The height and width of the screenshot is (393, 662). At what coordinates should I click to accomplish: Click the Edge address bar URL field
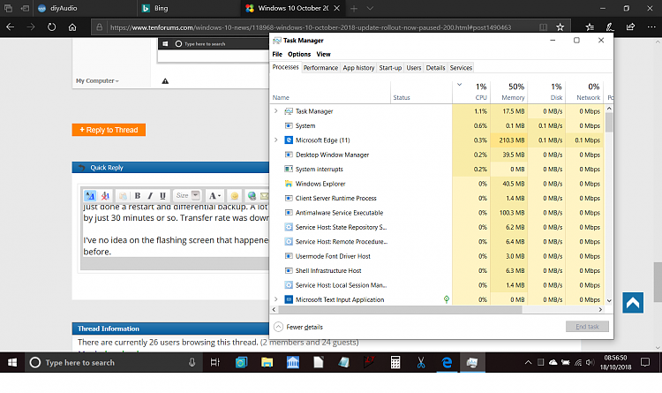pyautogui.click(x=311, y=27)
